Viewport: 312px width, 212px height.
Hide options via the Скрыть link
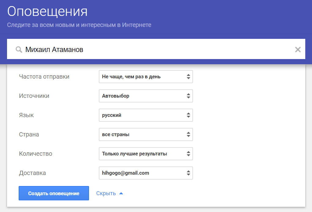point(106,193)
